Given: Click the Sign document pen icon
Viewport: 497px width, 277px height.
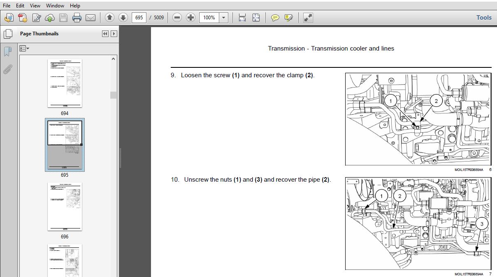Looking at the screenshot, I should click(x=37, y=18).
